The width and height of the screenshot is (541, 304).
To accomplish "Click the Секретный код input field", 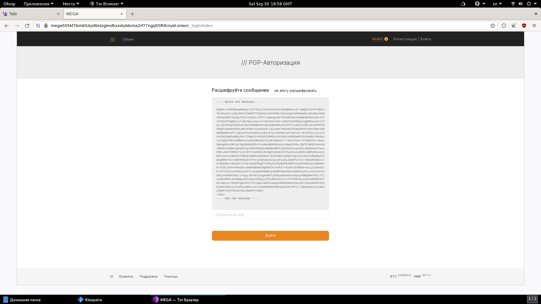I will (x=270, y=214).
